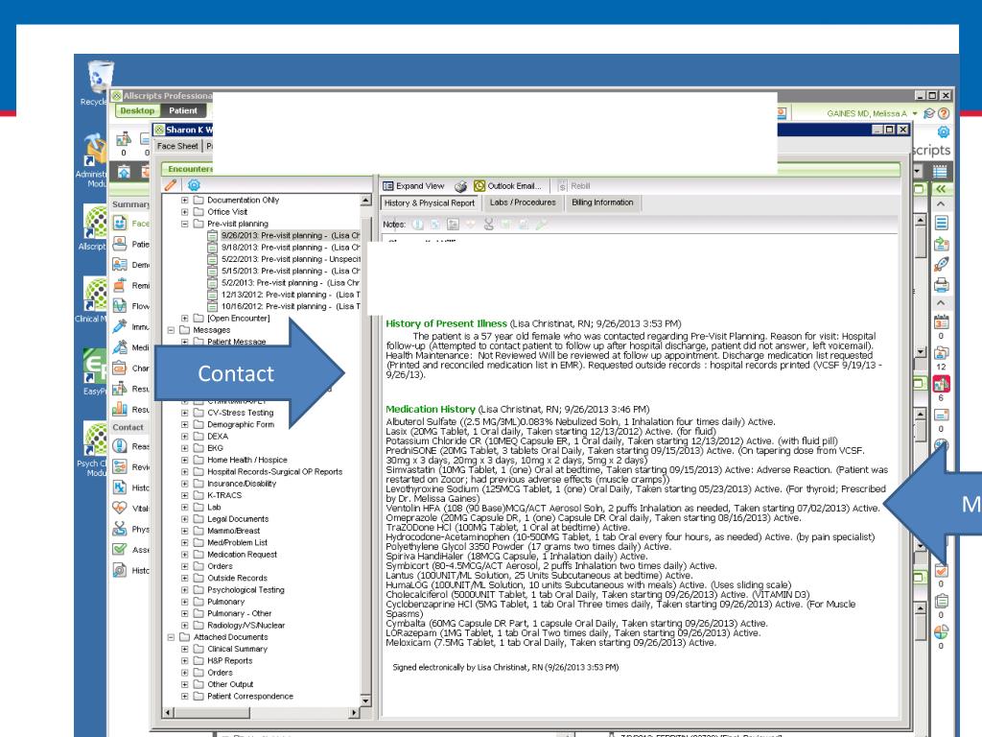982x737 pixels.
Task: Click the Outlook Email... button
Action: pos(508,186)
